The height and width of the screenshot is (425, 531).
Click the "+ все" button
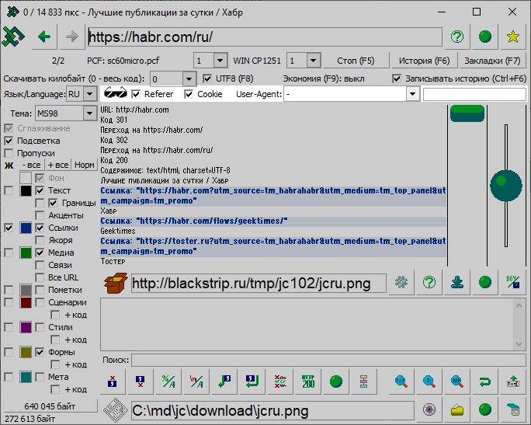58,165
